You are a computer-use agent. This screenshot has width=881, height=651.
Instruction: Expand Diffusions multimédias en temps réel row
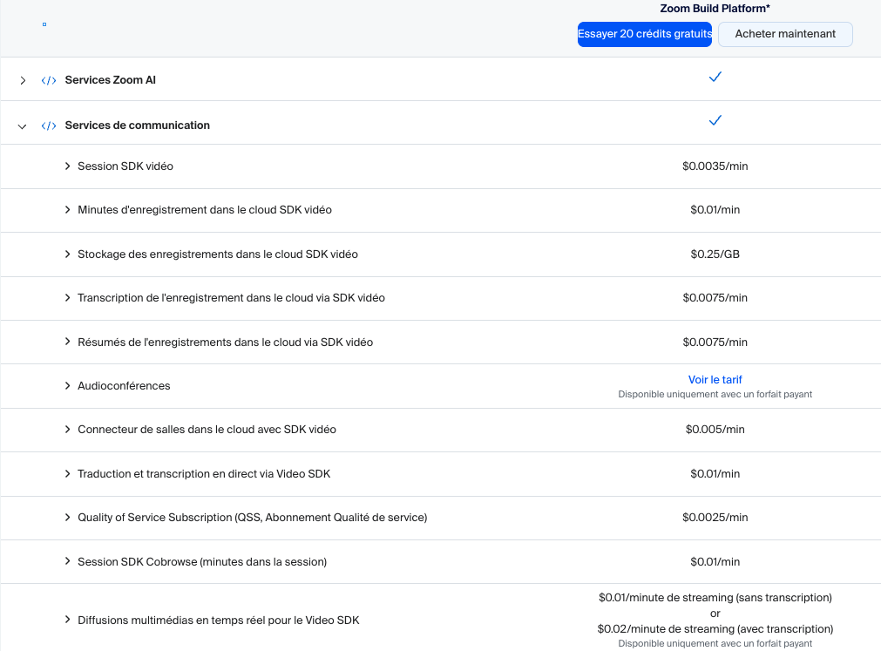point(68,620)
